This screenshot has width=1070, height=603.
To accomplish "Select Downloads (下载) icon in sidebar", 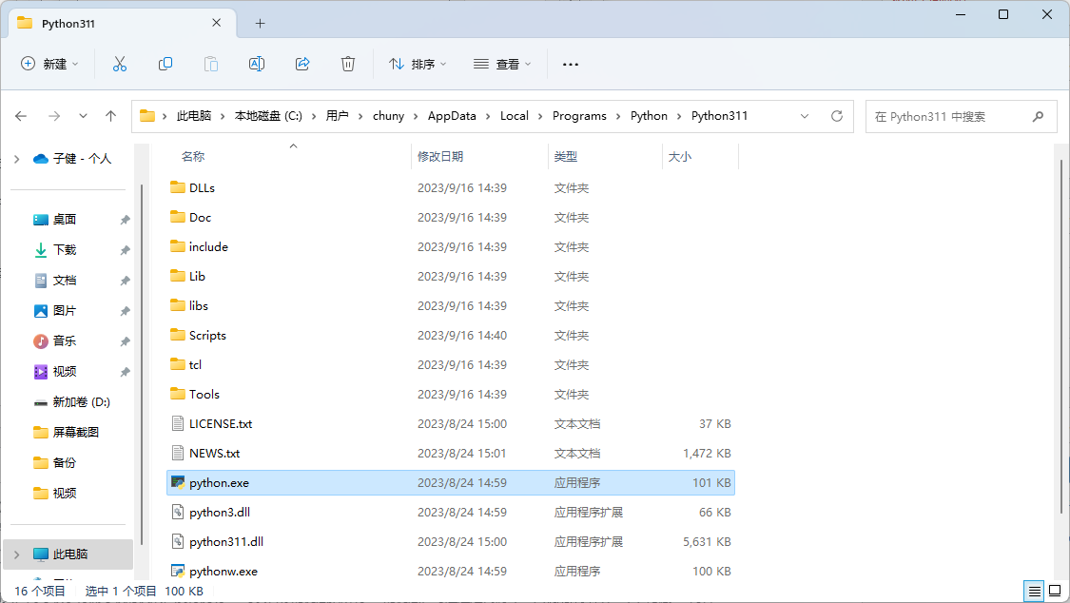I will point(41,249).
